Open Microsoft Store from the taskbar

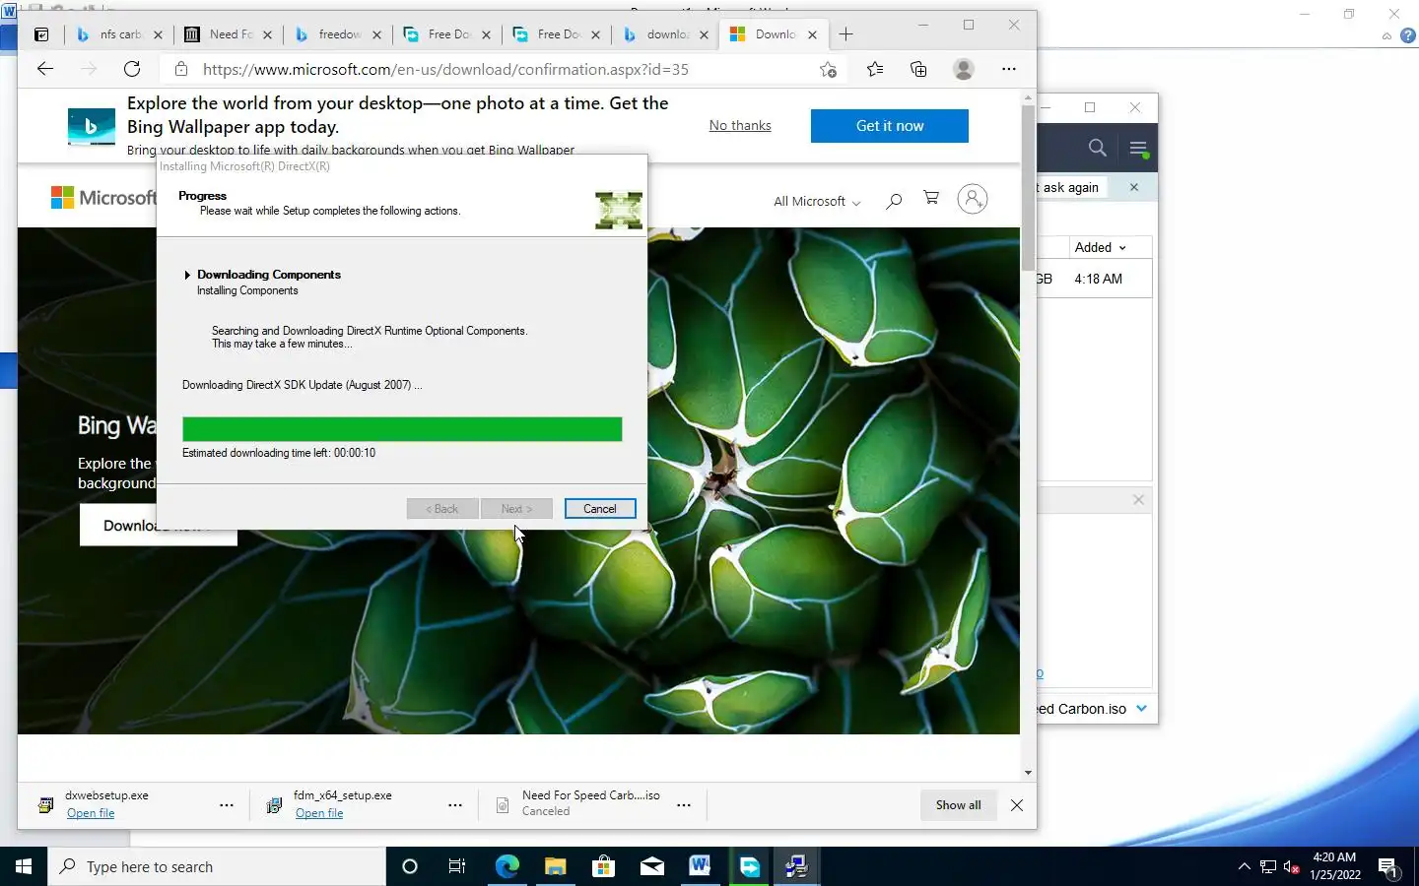(603, 866)
